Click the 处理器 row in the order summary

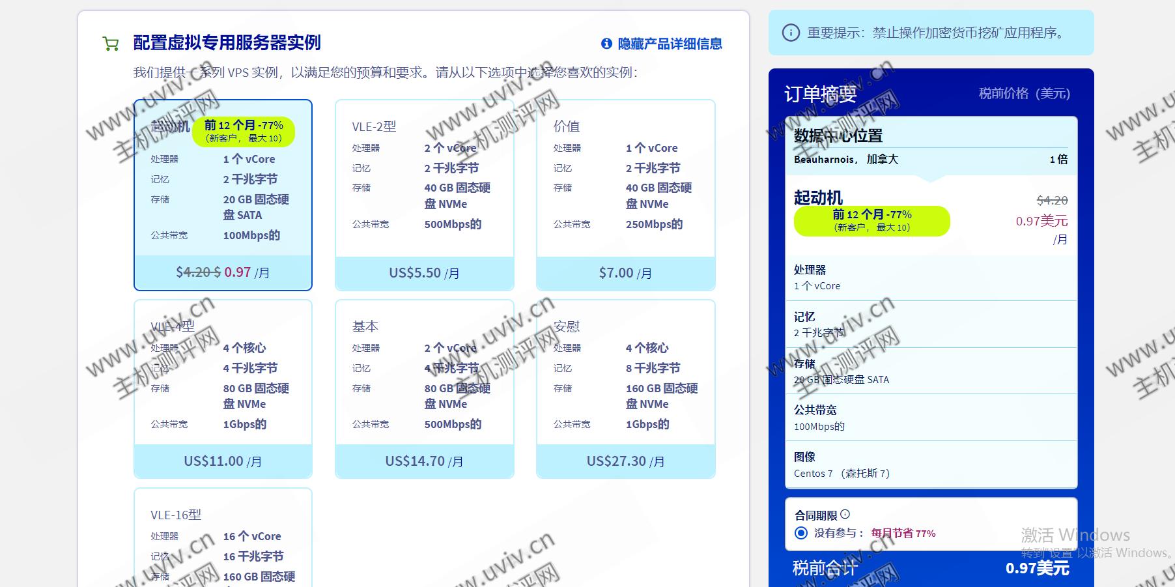tap(930, 278)
